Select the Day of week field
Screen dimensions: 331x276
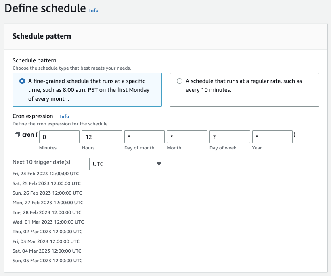coord(230,137)
